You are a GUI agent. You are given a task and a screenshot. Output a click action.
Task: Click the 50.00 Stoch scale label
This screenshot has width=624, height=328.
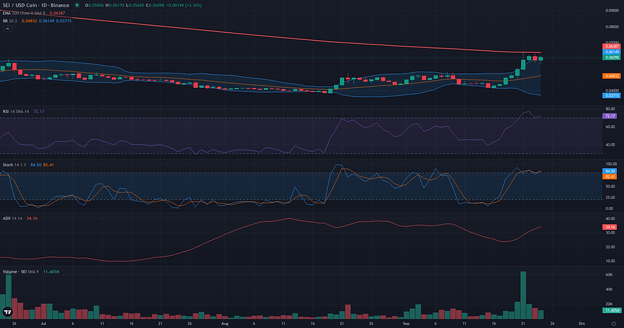coord(610,186)
